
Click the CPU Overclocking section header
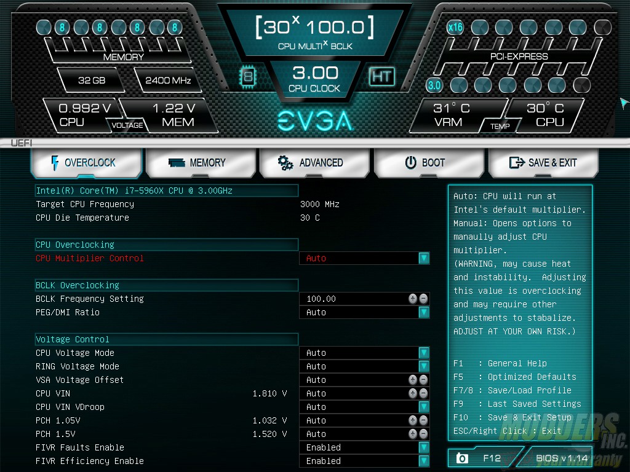(x=166, y=245)
